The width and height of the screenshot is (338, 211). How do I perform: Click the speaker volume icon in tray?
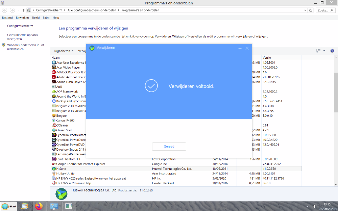click(314, 206)
